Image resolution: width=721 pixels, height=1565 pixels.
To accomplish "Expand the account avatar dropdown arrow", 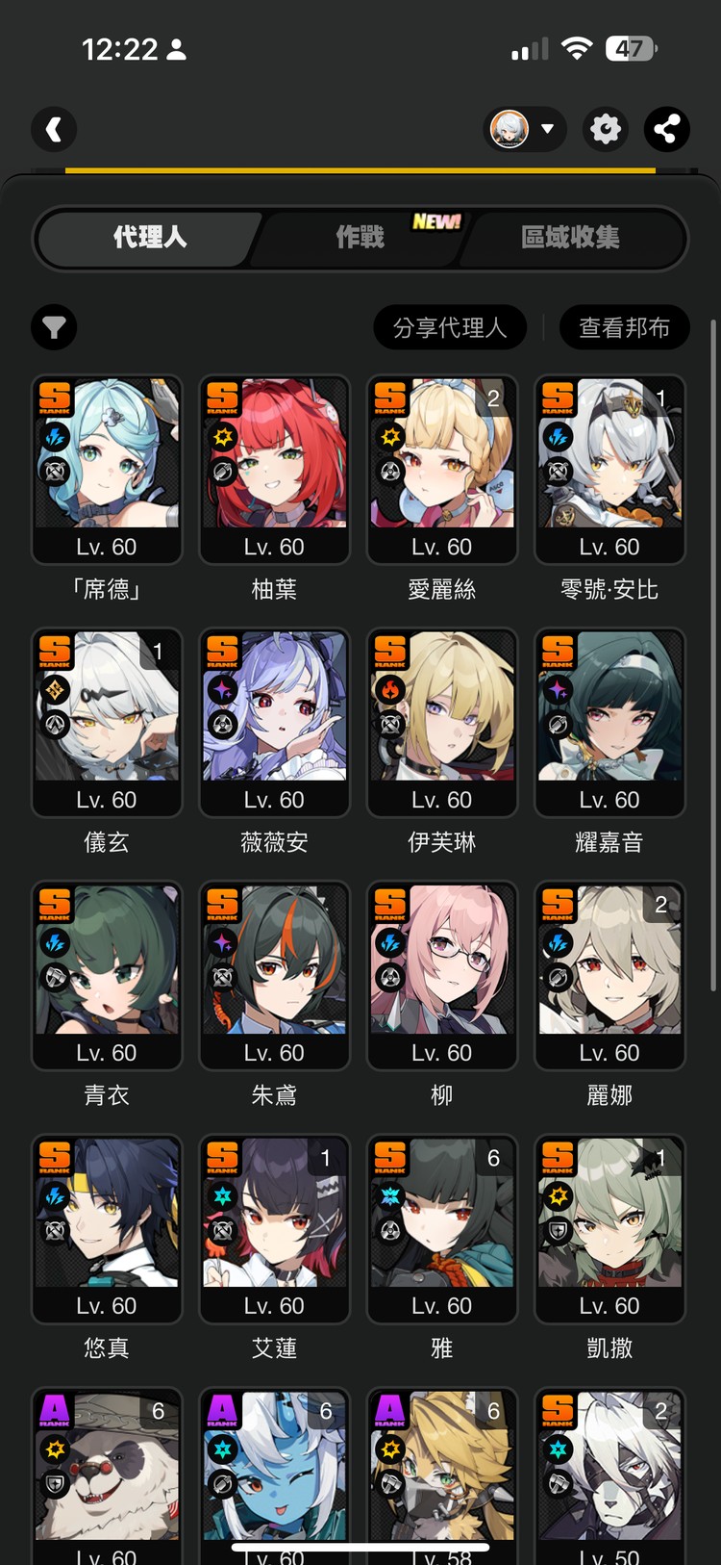I will click(547, 129).
